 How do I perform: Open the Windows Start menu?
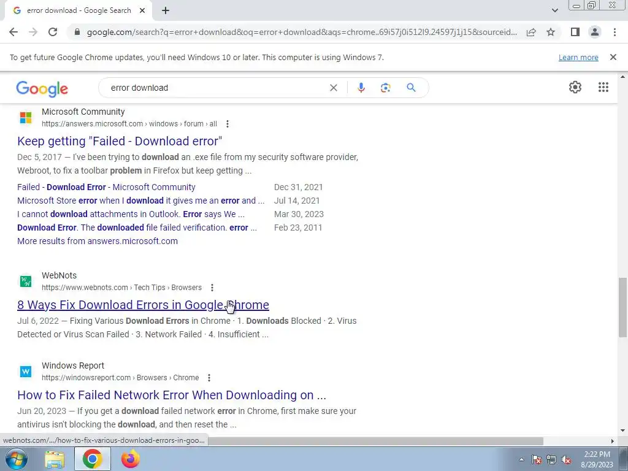point(17,459)
